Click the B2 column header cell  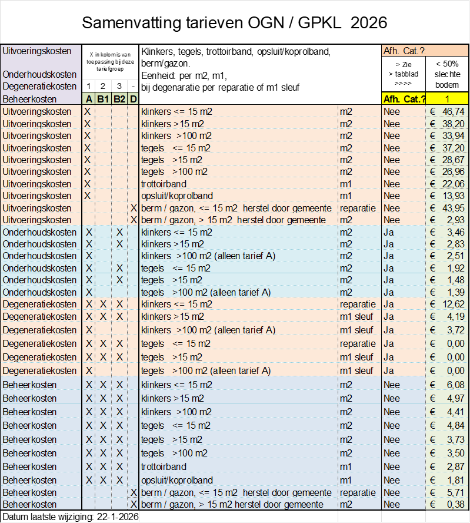(x=119, y=99)
